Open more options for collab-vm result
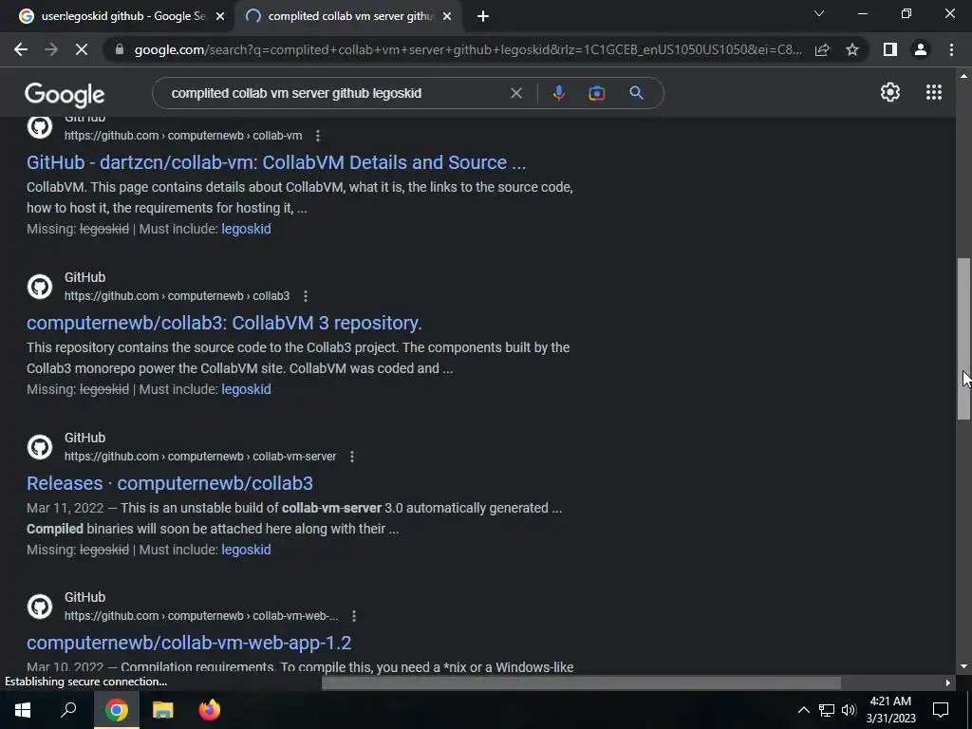972x729 pixels. (x=317, y=135)
